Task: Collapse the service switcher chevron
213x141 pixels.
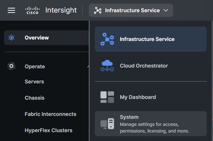Action: [x=166, y=10]
